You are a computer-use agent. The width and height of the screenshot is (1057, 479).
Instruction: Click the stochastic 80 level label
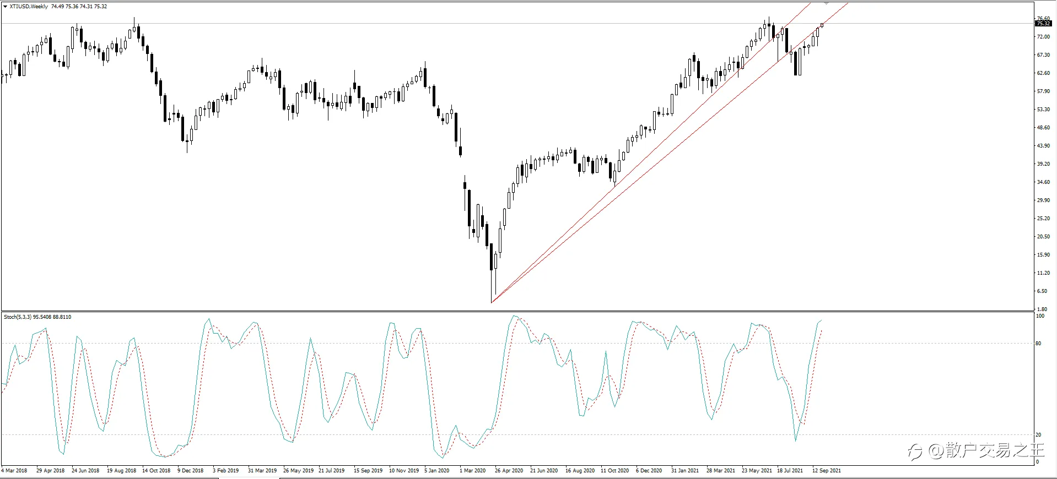coord(1039,344)
